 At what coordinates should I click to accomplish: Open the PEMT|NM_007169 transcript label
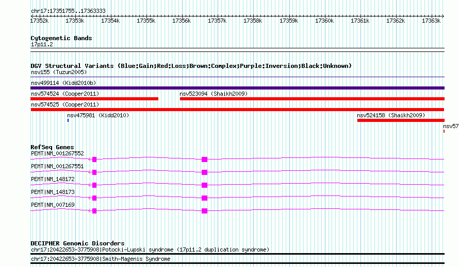[x=53, y=205]
